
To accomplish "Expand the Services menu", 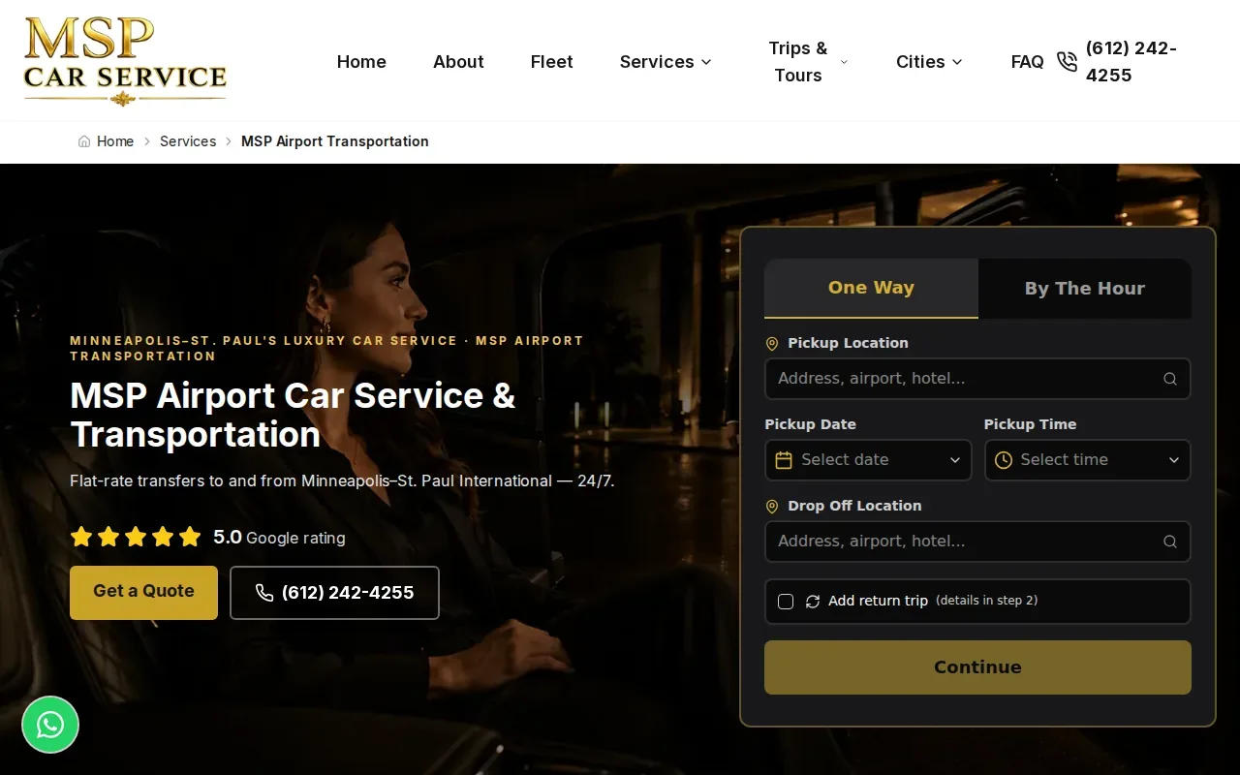I will click(666, 62).
